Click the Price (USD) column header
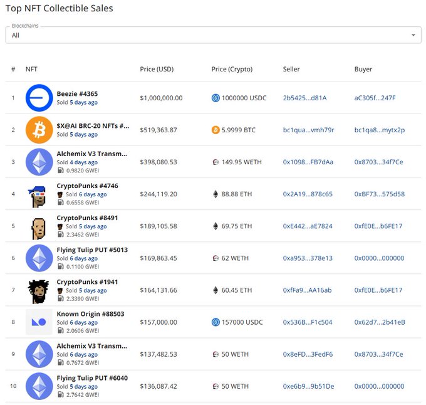 [157, 69]
